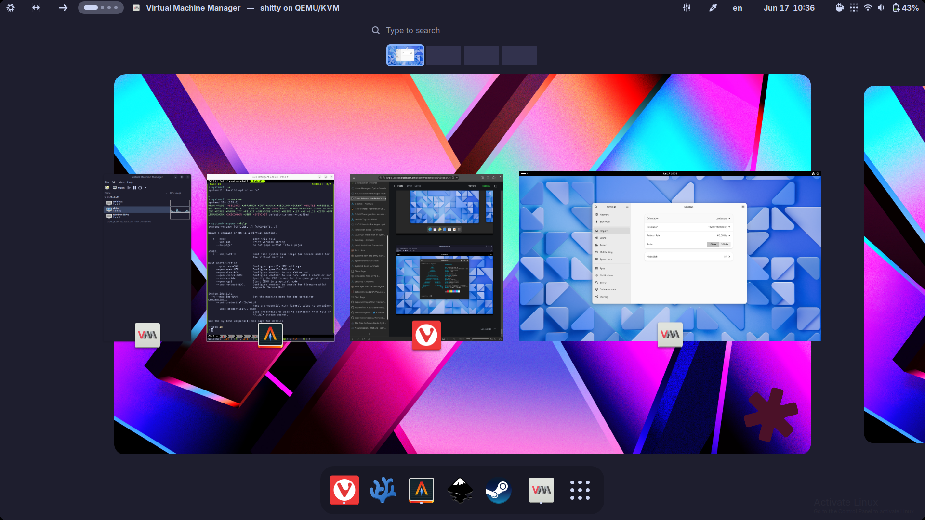Click the horizontal width arrows icon in top bar
This screenshot has height=520, width=925.
[x=36, y=8]
